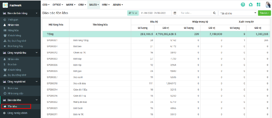Click the search magnifier icon
Image resolution: width=272 pixels, height=118 pixels.
click(x=214, y=13)
